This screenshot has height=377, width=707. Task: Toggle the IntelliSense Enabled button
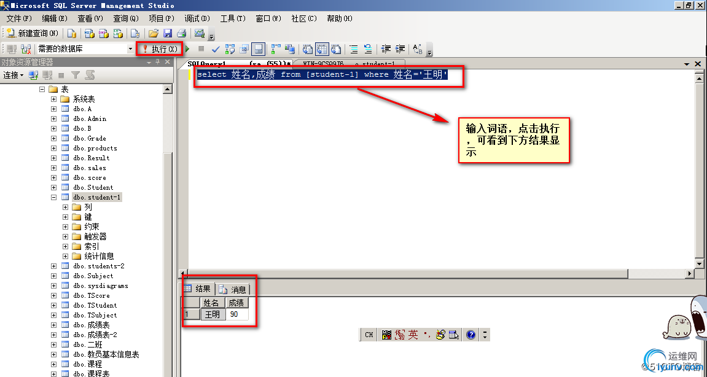tap(258, 49)
